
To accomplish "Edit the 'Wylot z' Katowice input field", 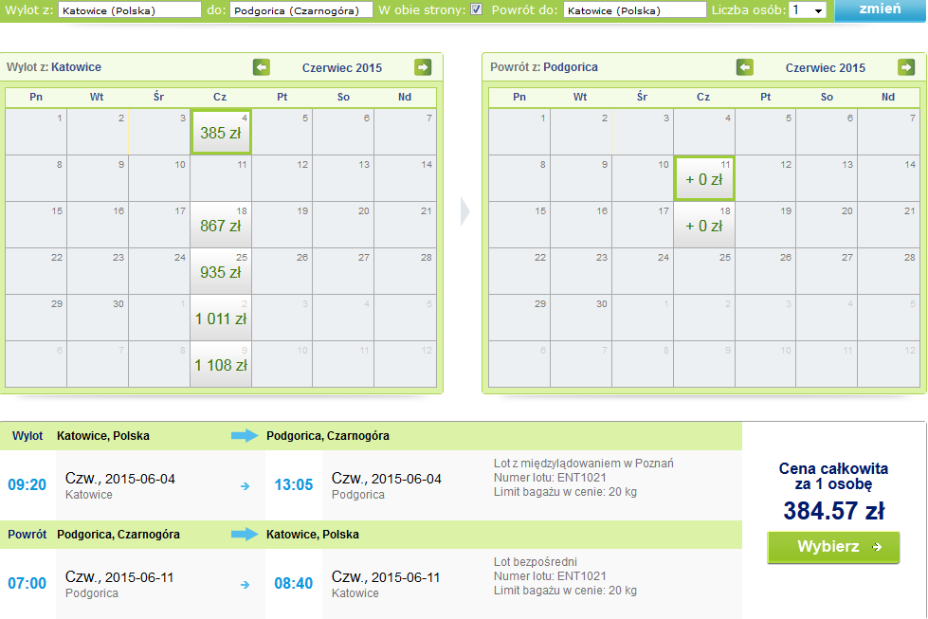I will pos(130,10).
